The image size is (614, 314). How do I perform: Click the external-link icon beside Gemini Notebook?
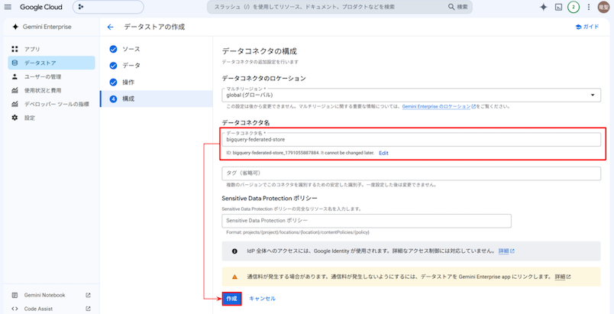click(x=88, y=295)
